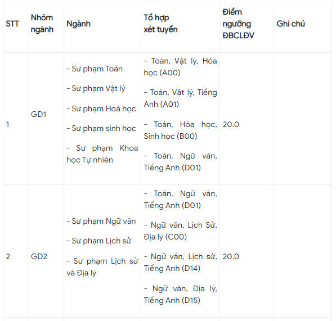Image resolution: width=336 pixels, height=321 pixels.
Task: Click the Sư phạm Vật lý entry
Action: 96,89
